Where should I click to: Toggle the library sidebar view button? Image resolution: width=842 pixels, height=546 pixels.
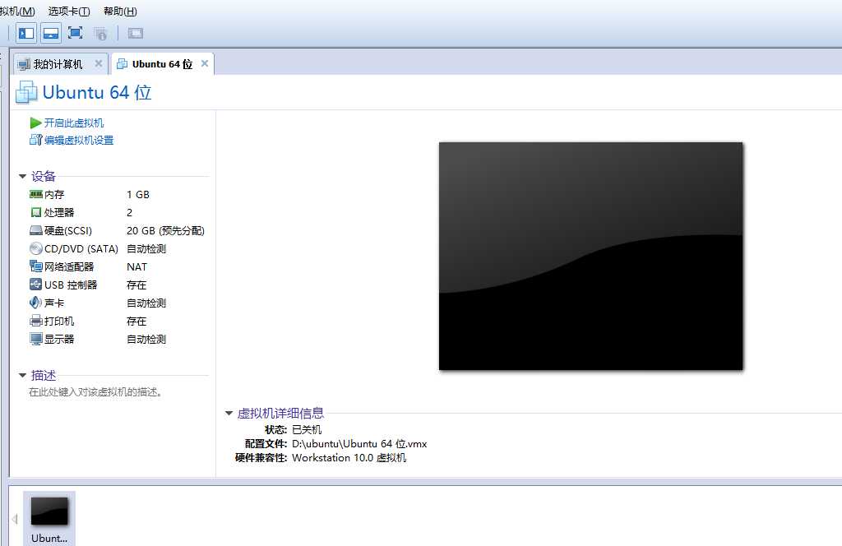tap(26, 33)
